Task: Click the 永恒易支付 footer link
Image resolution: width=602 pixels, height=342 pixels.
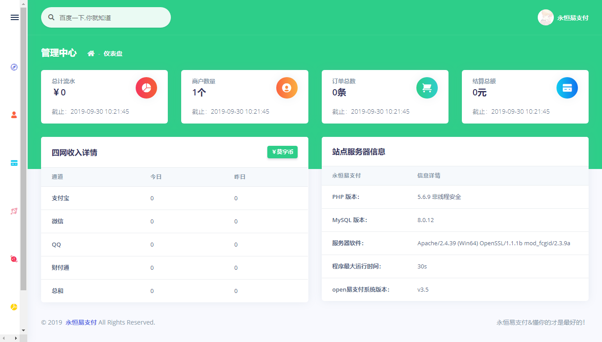Action: [81, 322]
